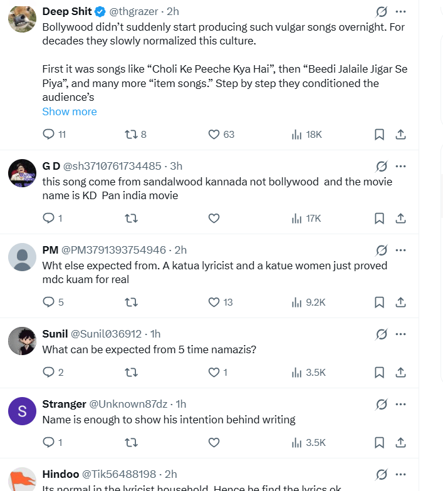The image size is (443, 491).
Task: Click Grok icon on G D's tweet
Action: [x=381, y=166]
